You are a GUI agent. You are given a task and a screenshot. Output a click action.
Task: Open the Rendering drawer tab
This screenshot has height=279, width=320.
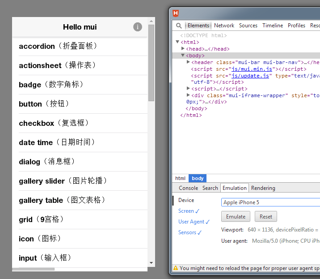pos(263,188)
